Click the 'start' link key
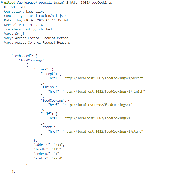The width and height of the screenshot is (177, 174). click(x=47, y=127)
